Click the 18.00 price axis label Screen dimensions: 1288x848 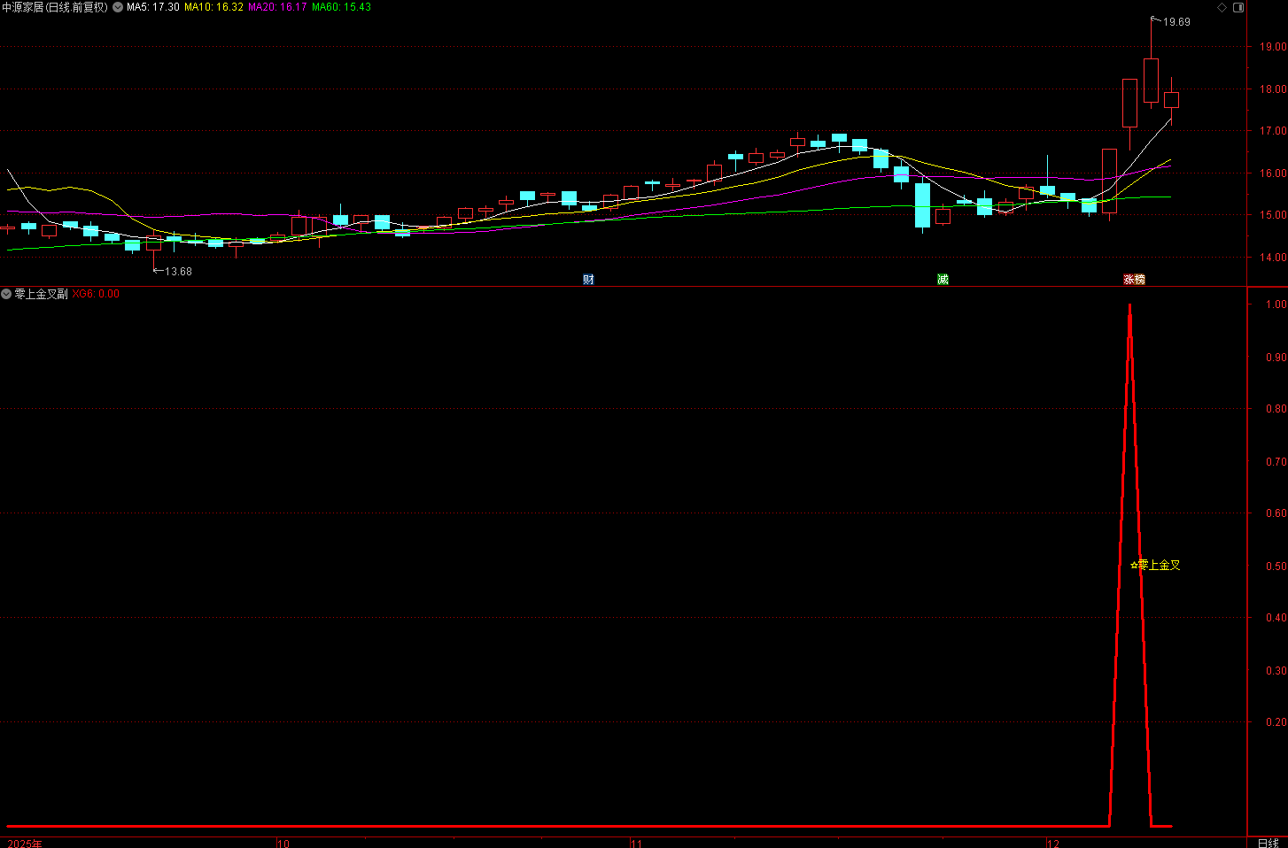1273,89
